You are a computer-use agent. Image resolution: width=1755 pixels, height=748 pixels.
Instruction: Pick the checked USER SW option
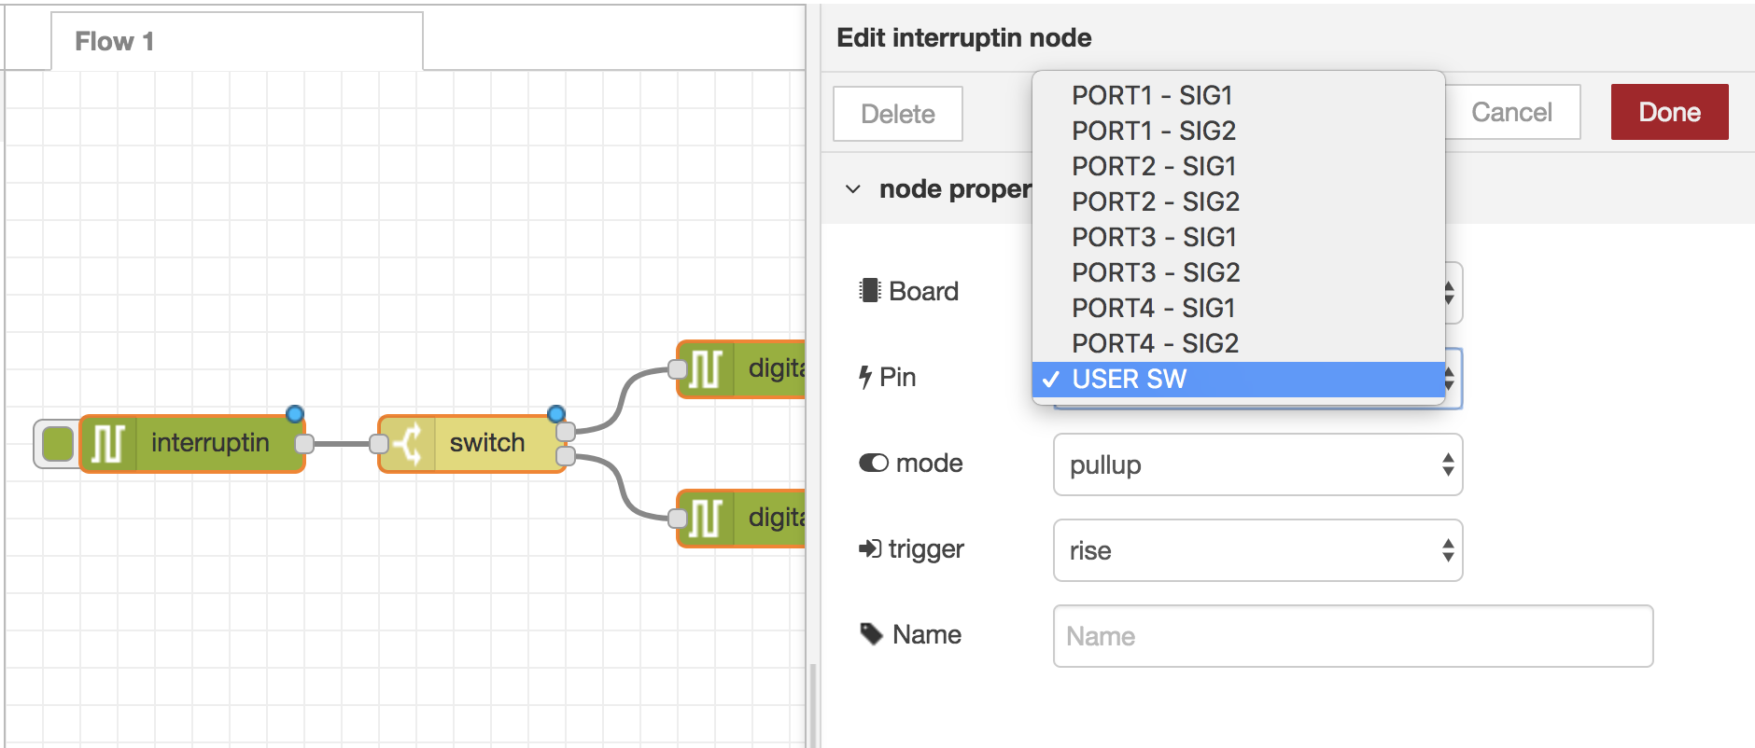(1130, 379)
